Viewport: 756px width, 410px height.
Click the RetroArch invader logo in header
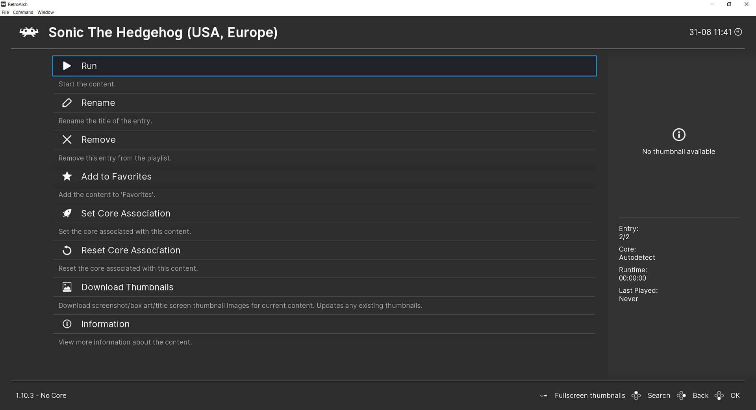[29, 32]
